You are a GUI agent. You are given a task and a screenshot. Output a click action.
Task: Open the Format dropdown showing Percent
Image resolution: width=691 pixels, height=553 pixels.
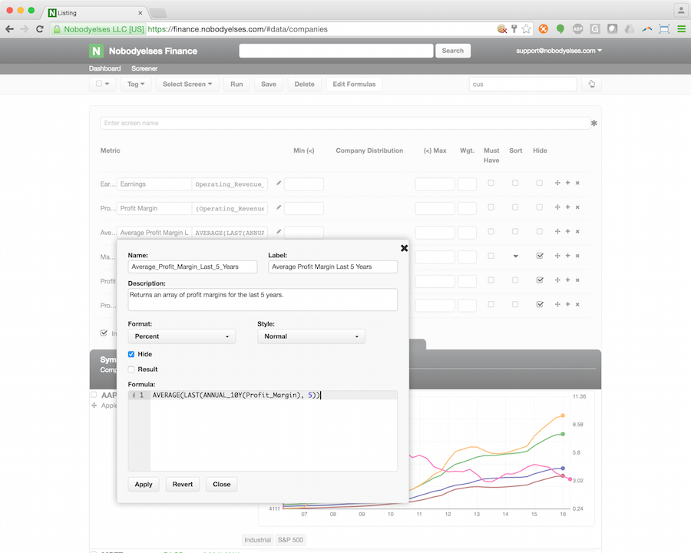(x=182, y=336)
